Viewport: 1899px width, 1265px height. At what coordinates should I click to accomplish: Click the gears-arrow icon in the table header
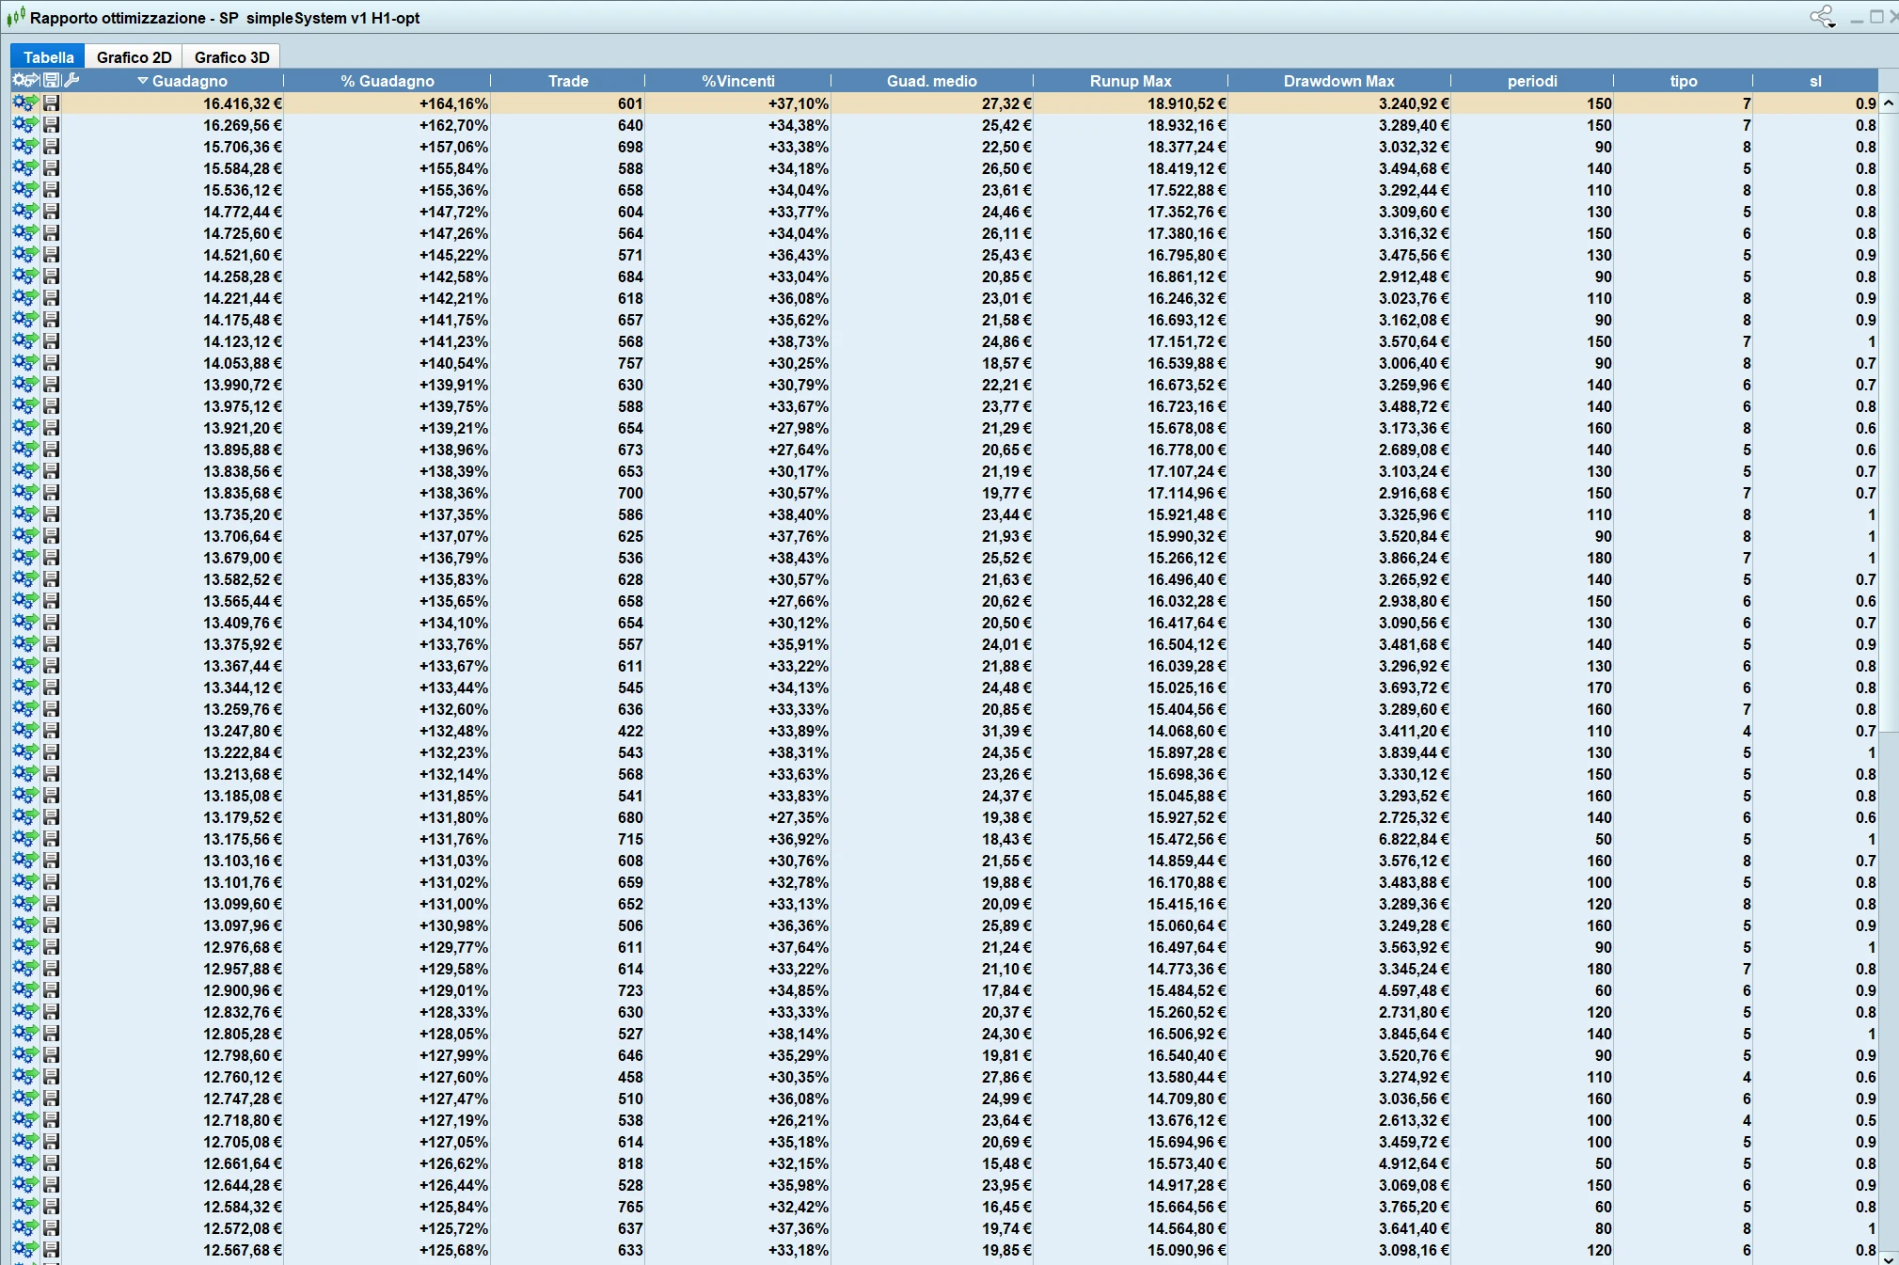pos(25,80)
